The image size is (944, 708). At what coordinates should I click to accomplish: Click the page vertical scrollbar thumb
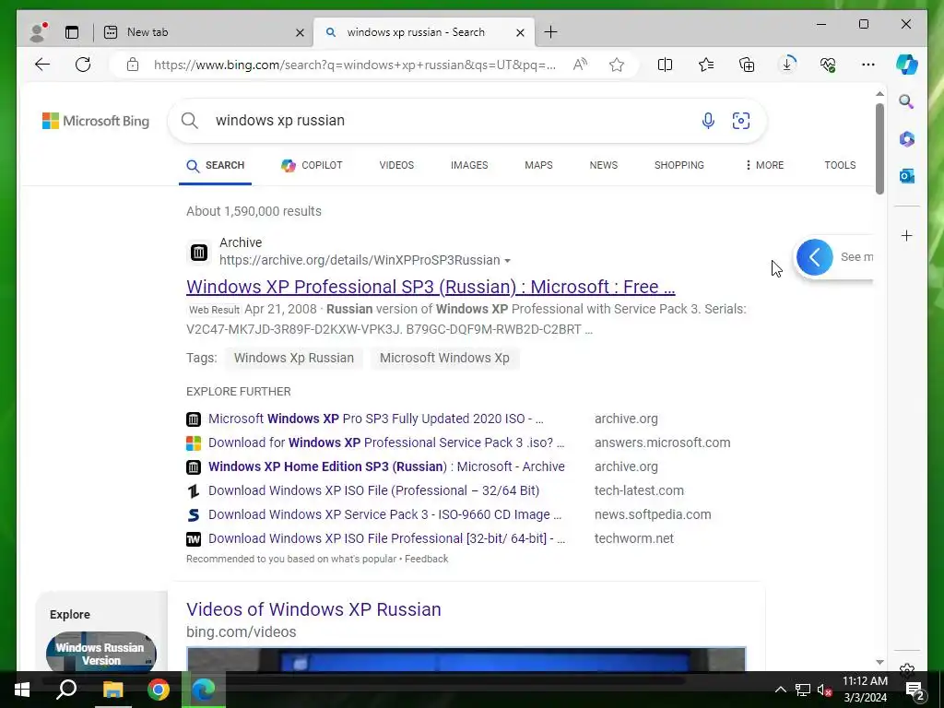pos(879,148)
